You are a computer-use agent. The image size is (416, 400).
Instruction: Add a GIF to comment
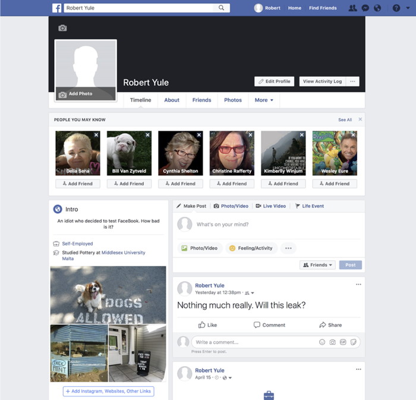pyautogui.click(x=343, y=342)
